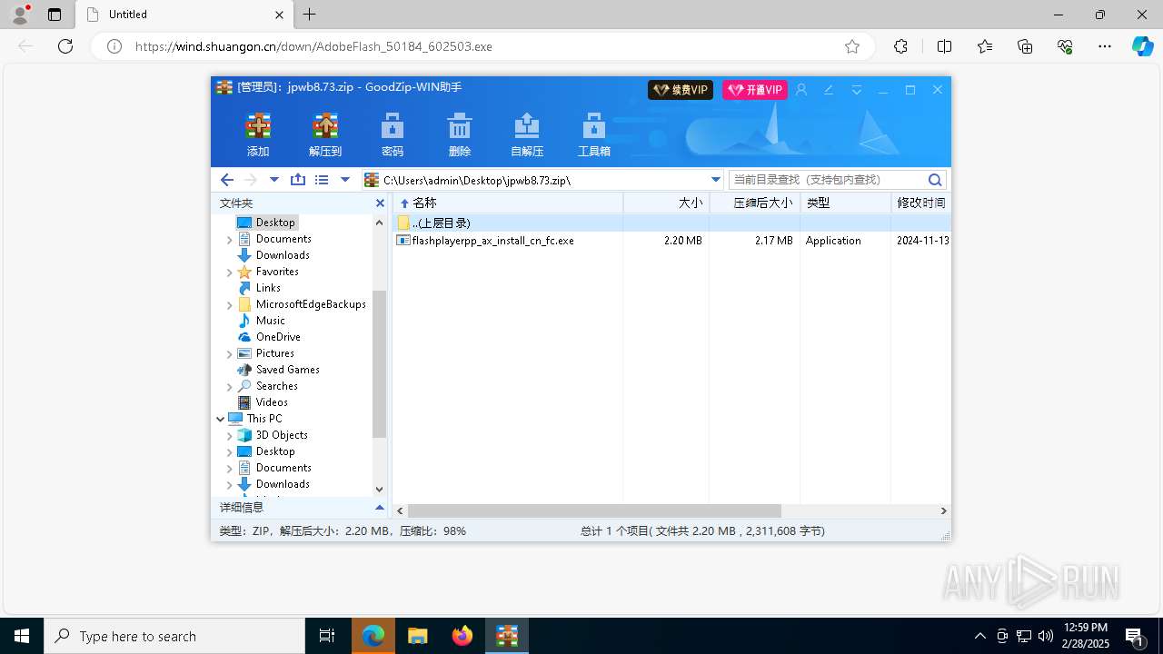The width and height of the screenshot is (1163, 654).
Task: Open the Edge split screen icon
Action: click(x=944, y=46)
